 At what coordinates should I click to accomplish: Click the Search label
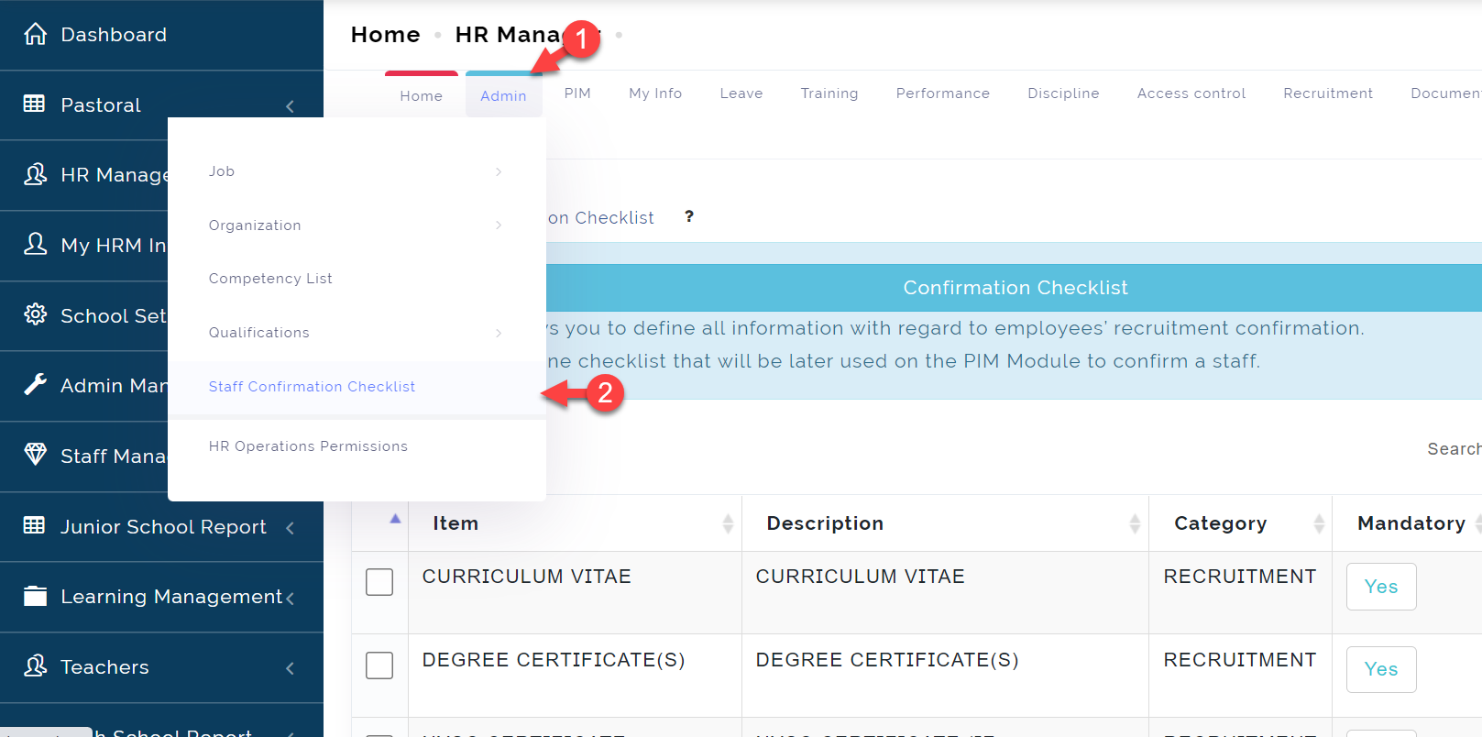pyautogui.click(x=1454, y=449)
